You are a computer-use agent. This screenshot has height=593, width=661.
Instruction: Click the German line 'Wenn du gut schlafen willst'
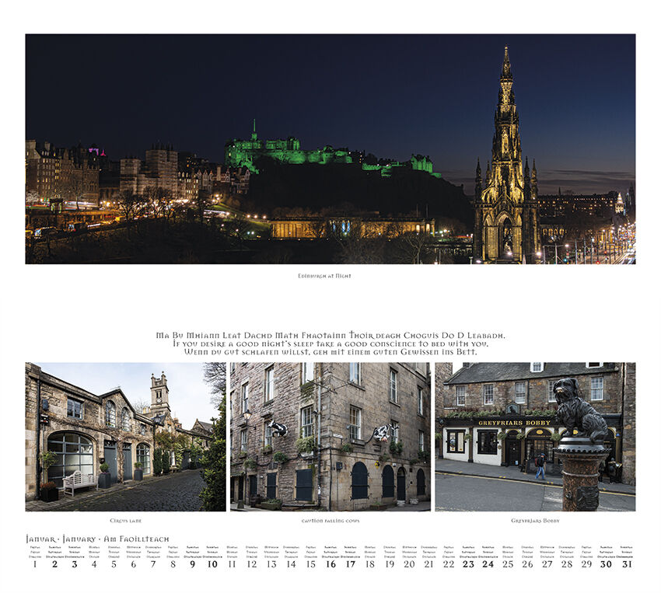pyautogui.click(x=330, y=351)
